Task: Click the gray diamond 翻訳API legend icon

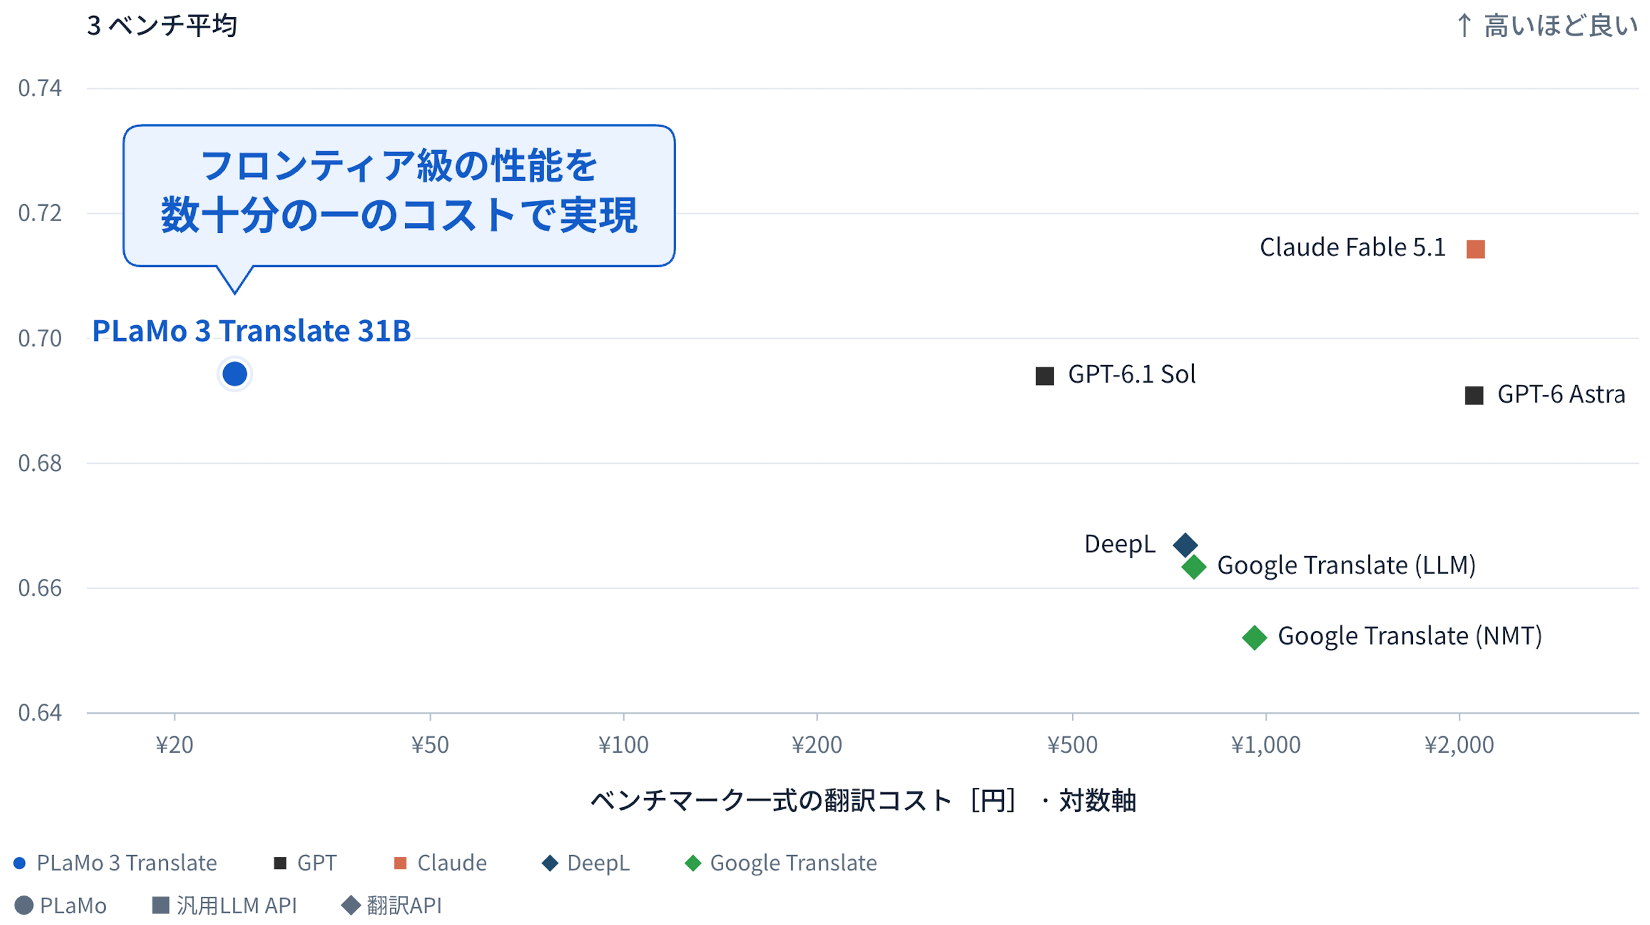Action: pos(351,906)
